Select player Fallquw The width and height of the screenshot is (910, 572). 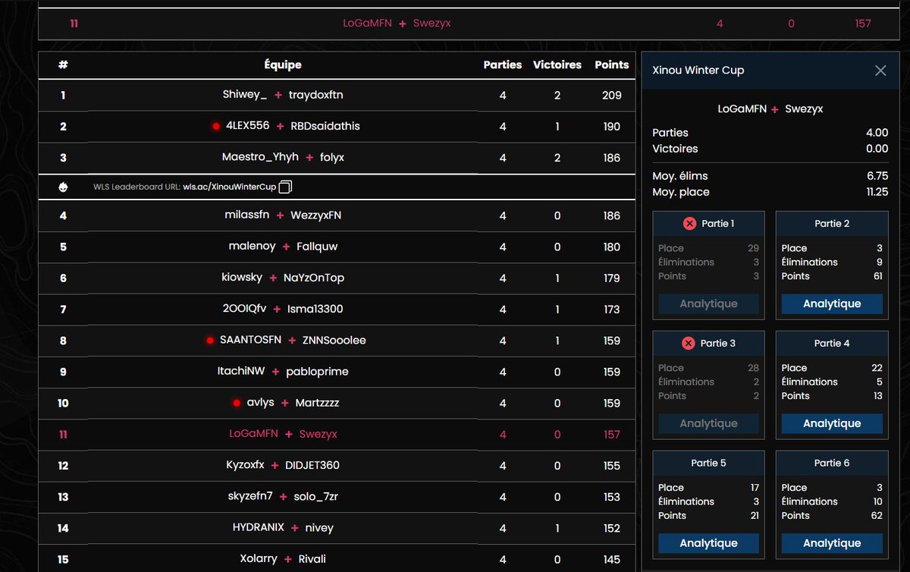[318, 247]
